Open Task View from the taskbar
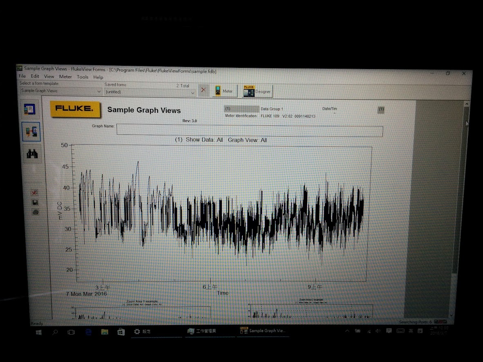The width and height of the screenshot is (483, 362). [x=71, y=332]
